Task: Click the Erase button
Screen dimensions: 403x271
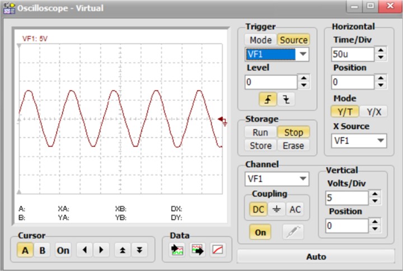Action: (x=293, y=146)
